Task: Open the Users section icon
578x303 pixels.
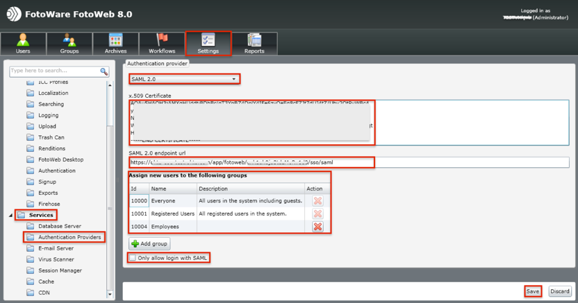Action: click(x=23, y=40)
